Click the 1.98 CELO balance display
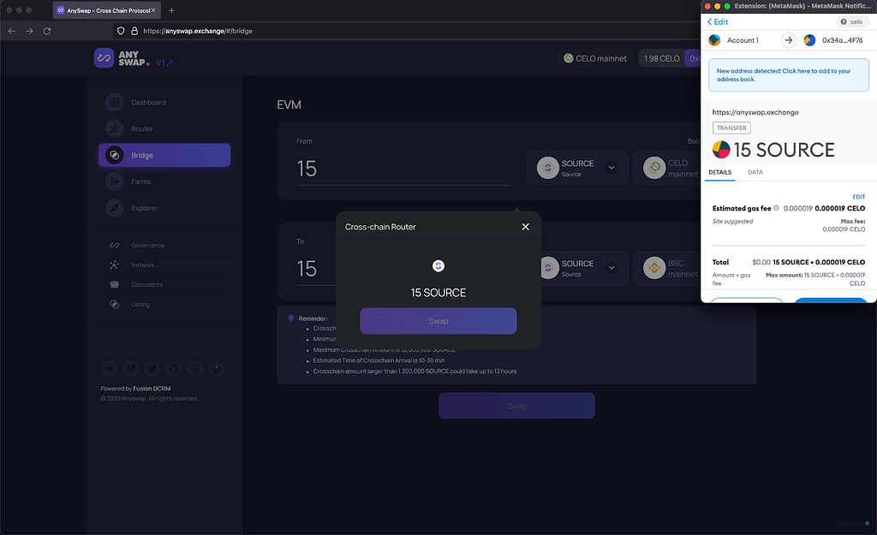This screenshot has height=535, width=877. pos(661,58)
